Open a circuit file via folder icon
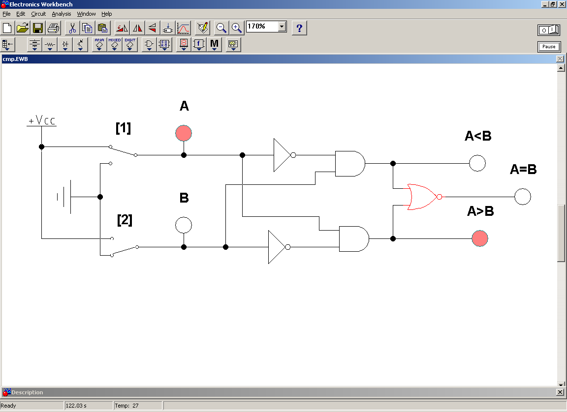Image resolution: width=567 pixels, height=412 pixels. pos(23,28)
